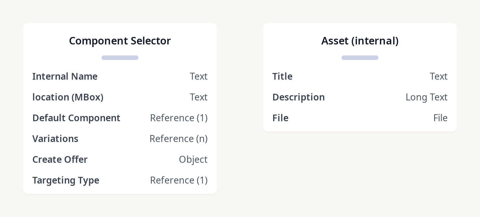Click the Component Selector card title
This screenshot has height=217, width=480.
120,41
